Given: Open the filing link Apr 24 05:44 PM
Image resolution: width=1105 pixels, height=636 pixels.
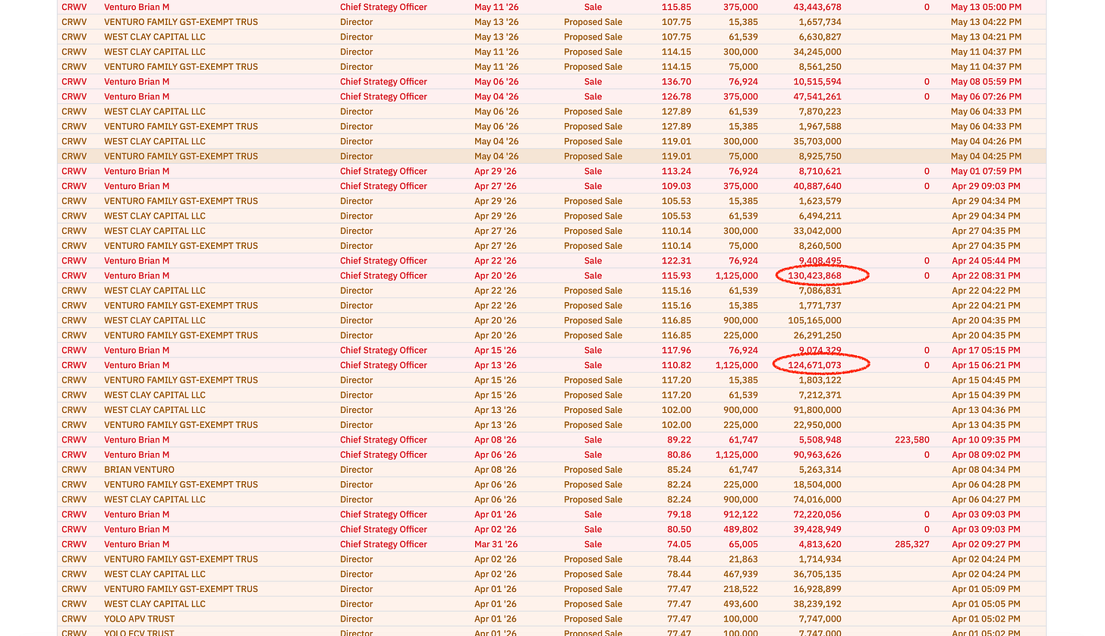Looking at the screenshot, I should (x=986, y=260).
